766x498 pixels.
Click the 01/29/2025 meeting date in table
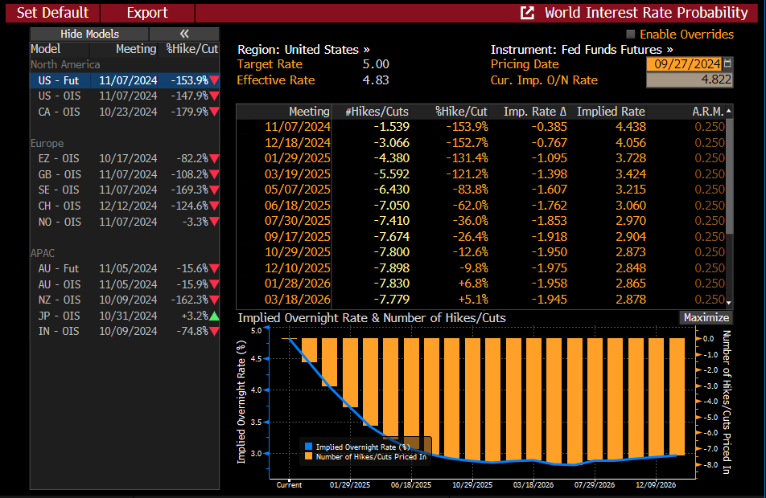[298, 158]
